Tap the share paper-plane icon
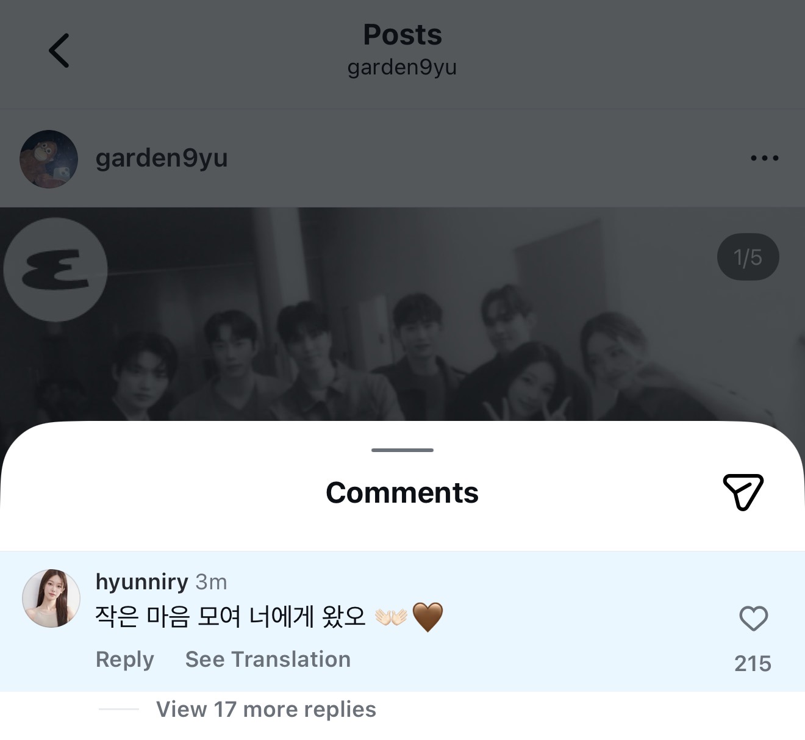Image resolution: width=805 pixels, height=740 pixels. click(x=743, y=492)
